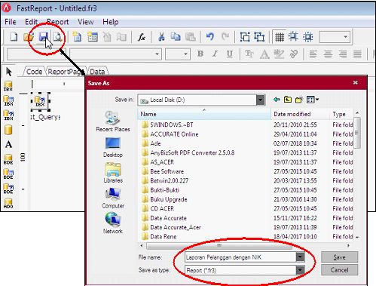Pick font color with the A icon
The height and width of the screenshot is (286, 376).
(264, 54)
